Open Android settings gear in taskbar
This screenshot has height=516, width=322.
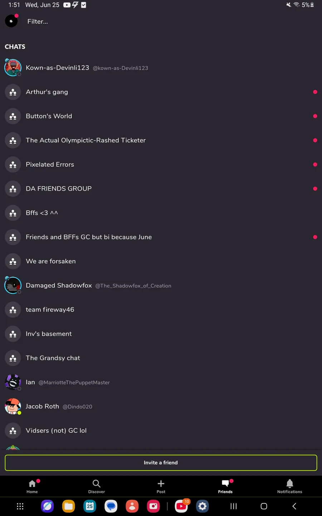tap(203, 506)
